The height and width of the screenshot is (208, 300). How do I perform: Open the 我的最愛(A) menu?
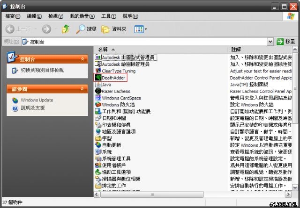82,16
